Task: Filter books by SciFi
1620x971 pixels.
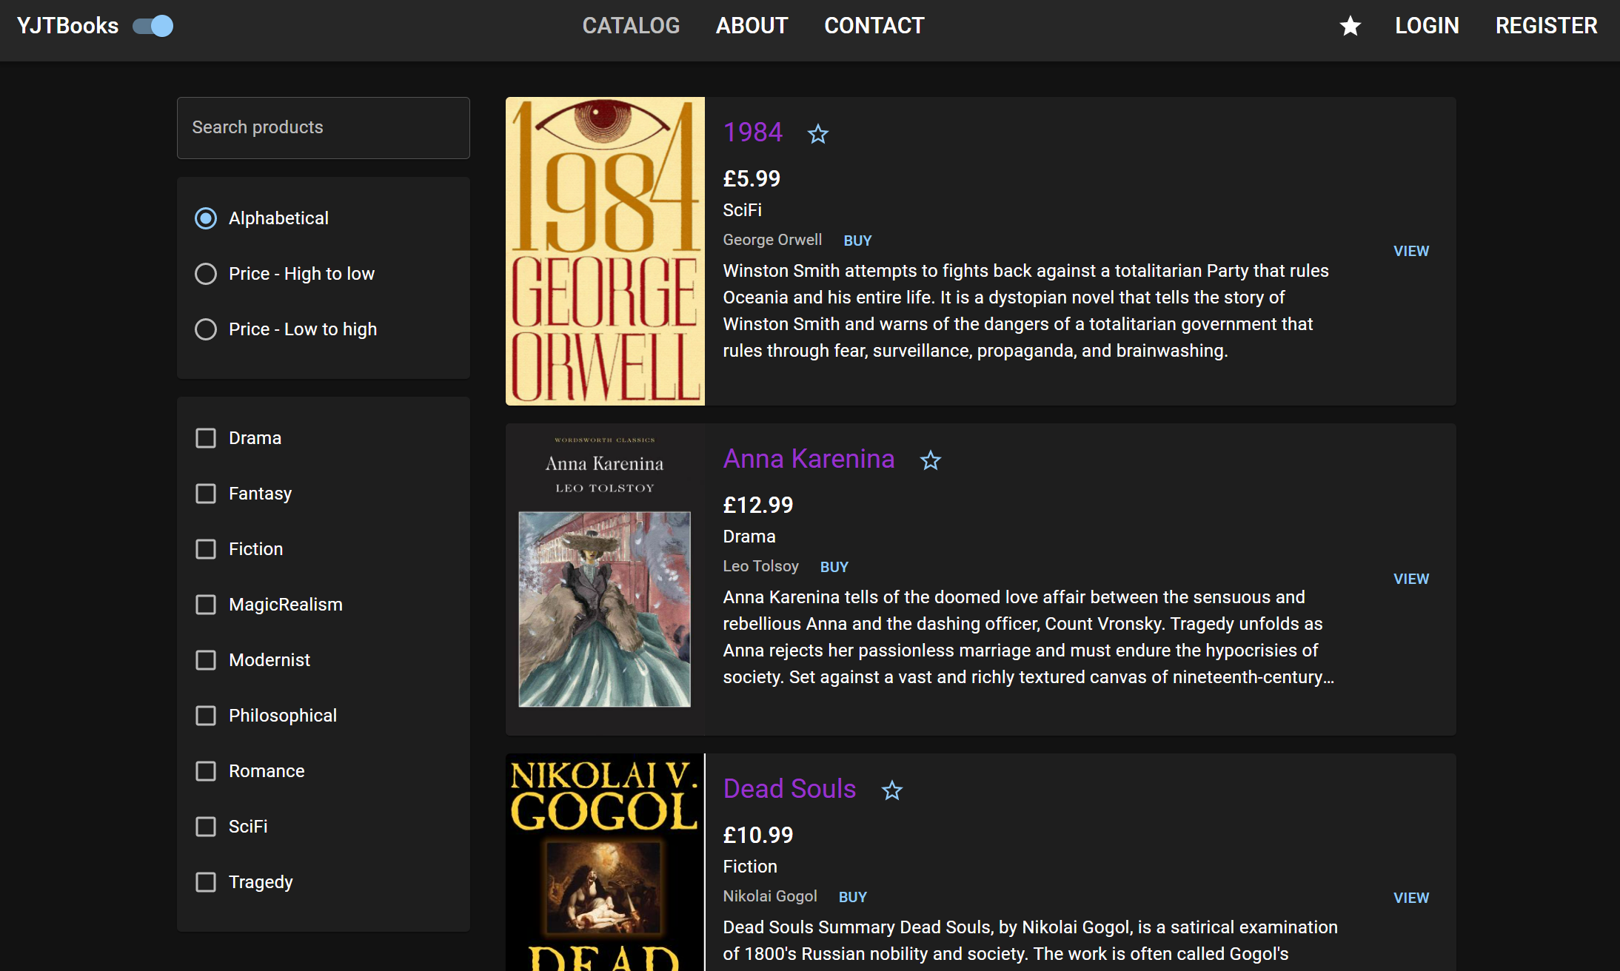Action: coord(205,827)
